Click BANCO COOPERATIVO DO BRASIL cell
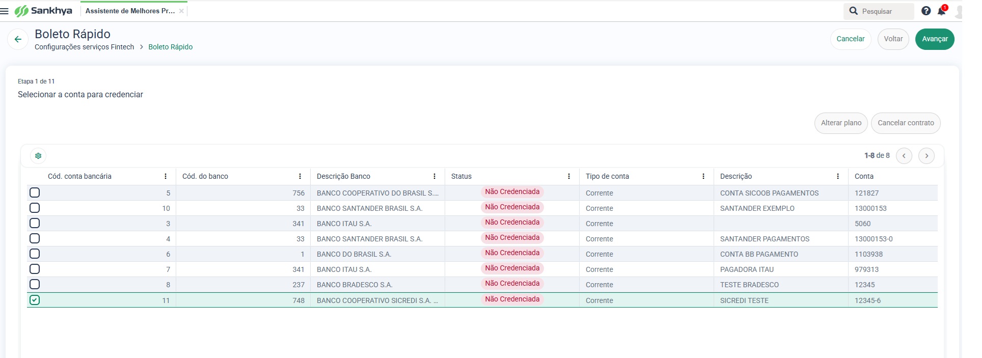This screenshot has height=358, width=982. click(x=377, y=193)
